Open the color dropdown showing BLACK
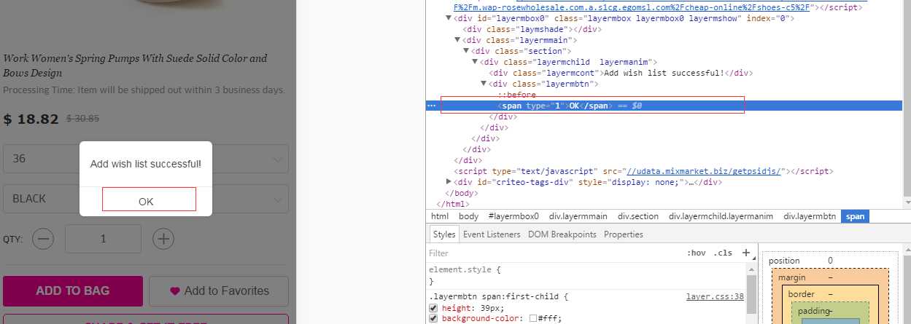The width and height of the screenshot is (911, 324). [146, 199]
